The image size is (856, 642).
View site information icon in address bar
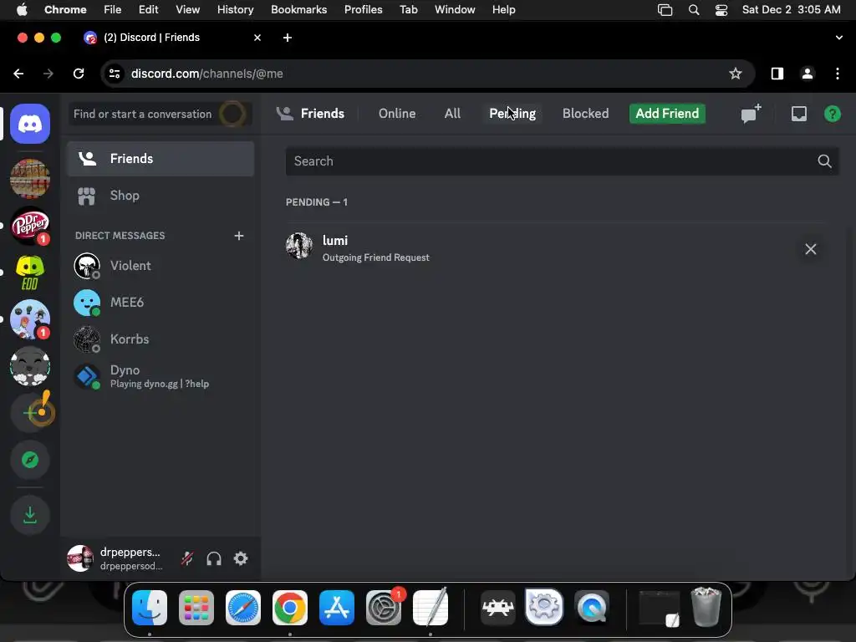coord(114,74)
